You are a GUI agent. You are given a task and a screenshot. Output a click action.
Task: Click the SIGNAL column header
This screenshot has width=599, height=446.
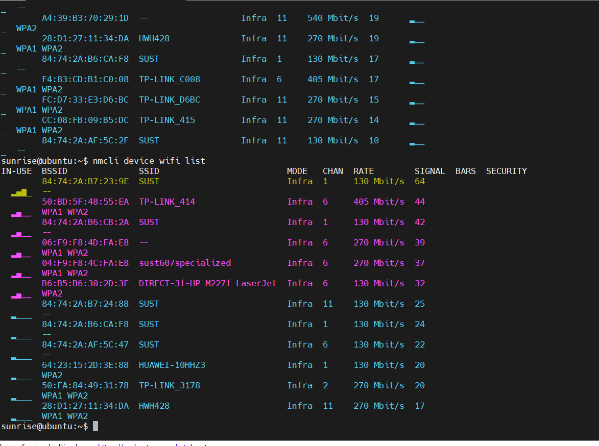(429, 171)
